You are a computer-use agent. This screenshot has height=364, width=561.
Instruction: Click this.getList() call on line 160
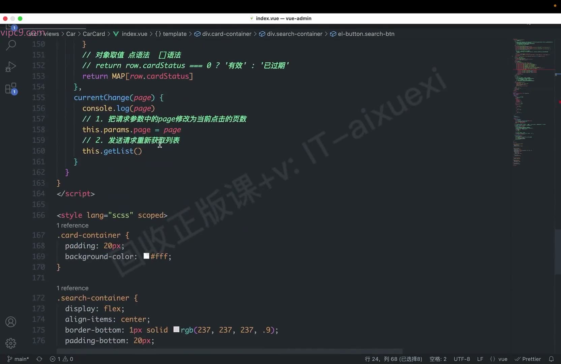[112, 151]
